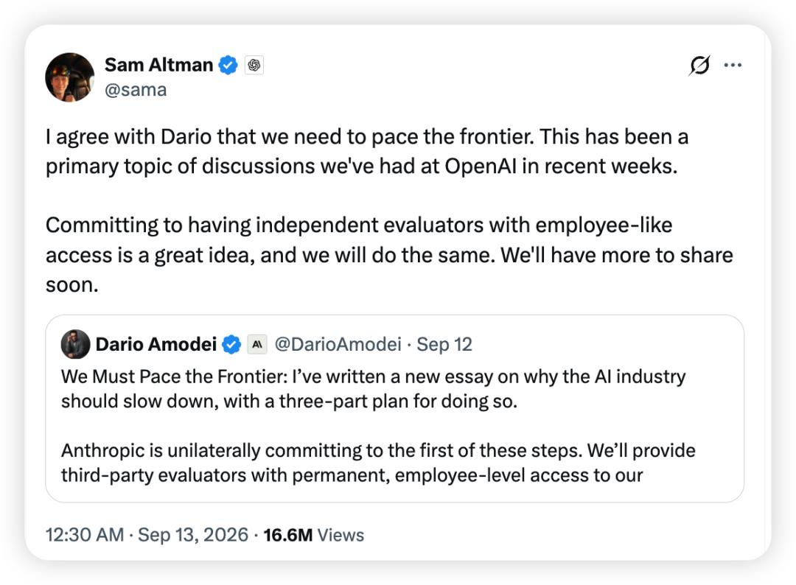796x585 pixels.
Task: Open the quoted post's 'We Must Pace the Frontier' text
Action: [x=373, y=388]
